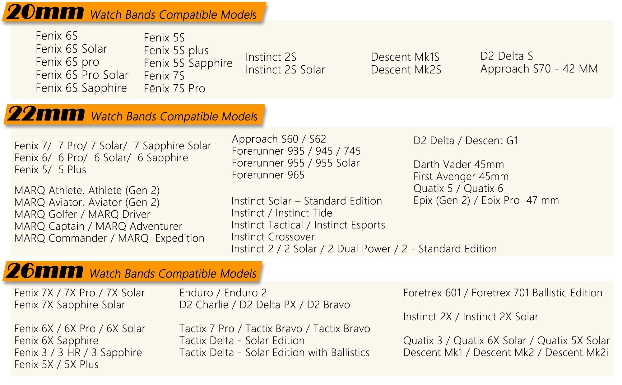This screenshot has width=622, height=385.
Task: Click the Fenix 6S Solar text
Action: click(72, 49)
